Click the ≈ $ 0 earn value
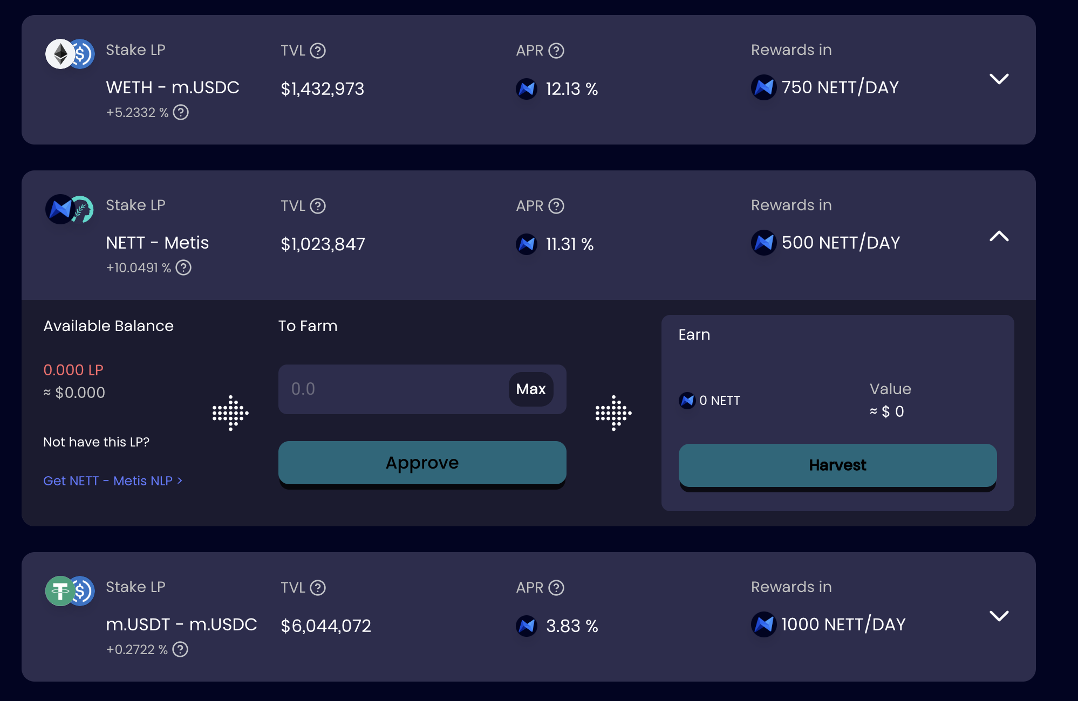 click(887, 411)
